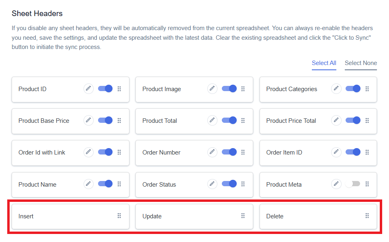Turn off Order Item ID switch
Image resolution: width=389 pixels, height=242 pixels.
pos(353,152)
